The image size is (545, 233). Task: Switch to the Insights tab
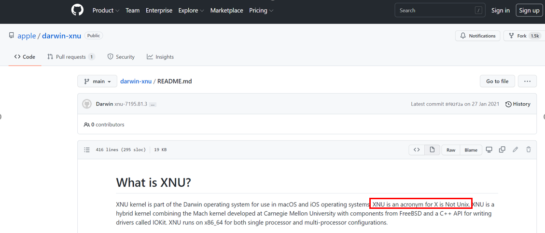160,56
